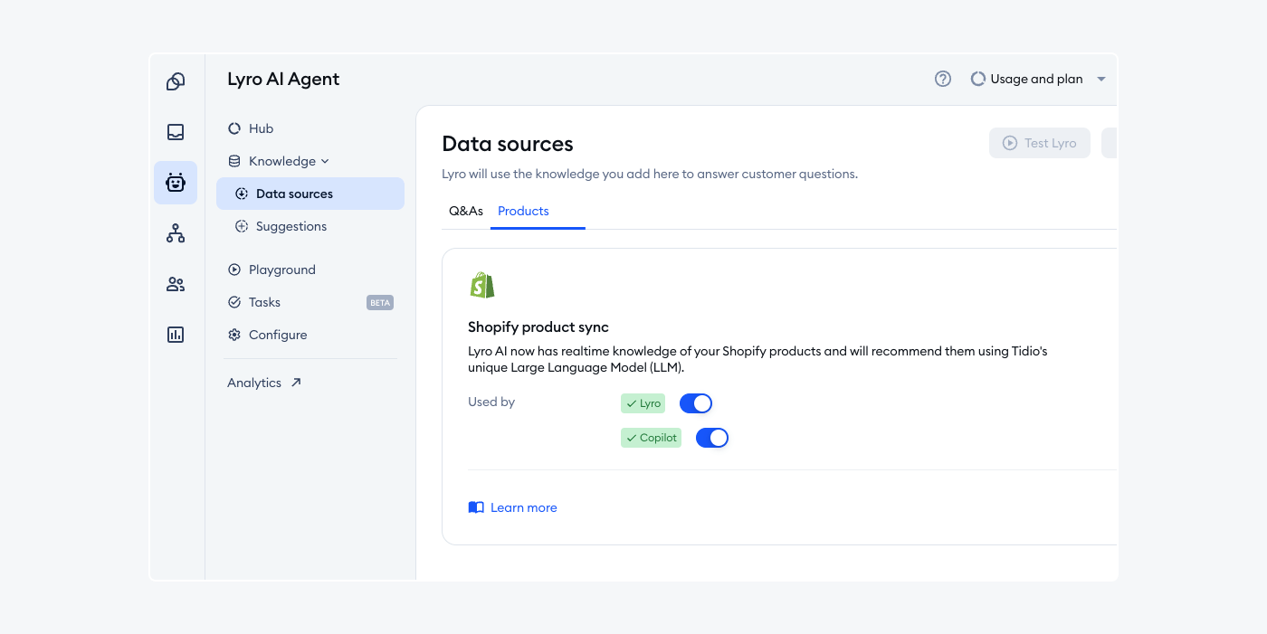Click the Data sources page heading
Viewport: 1267px width, 634px height.
[508, 144]
